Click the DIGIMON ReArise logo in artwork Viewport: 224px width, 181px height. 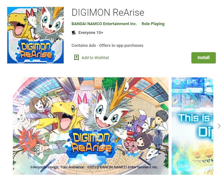91,143
